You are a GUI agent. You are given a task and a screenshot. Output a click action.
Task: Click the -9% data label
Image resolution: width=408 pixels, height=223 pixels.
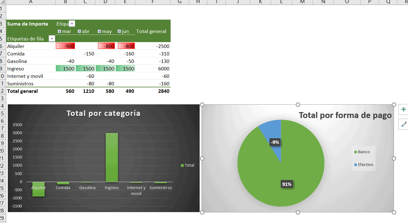pyautogui.click(x=275, y=142)
